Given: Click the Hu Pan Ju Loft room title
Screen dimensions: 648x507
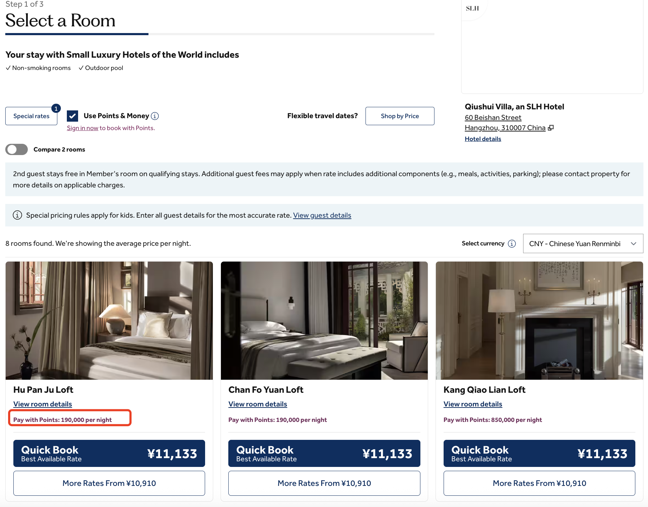Looking at the screenshot, I should coord(43,390).
